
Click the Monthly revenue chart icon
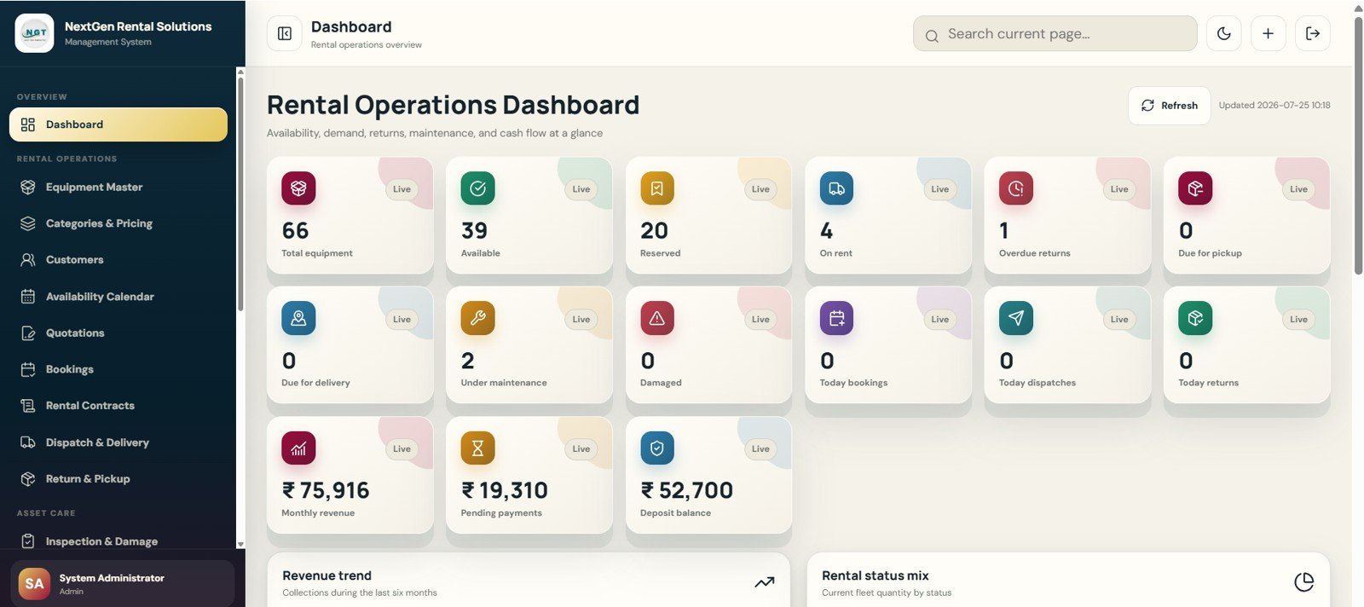click(x=298, y=448)
